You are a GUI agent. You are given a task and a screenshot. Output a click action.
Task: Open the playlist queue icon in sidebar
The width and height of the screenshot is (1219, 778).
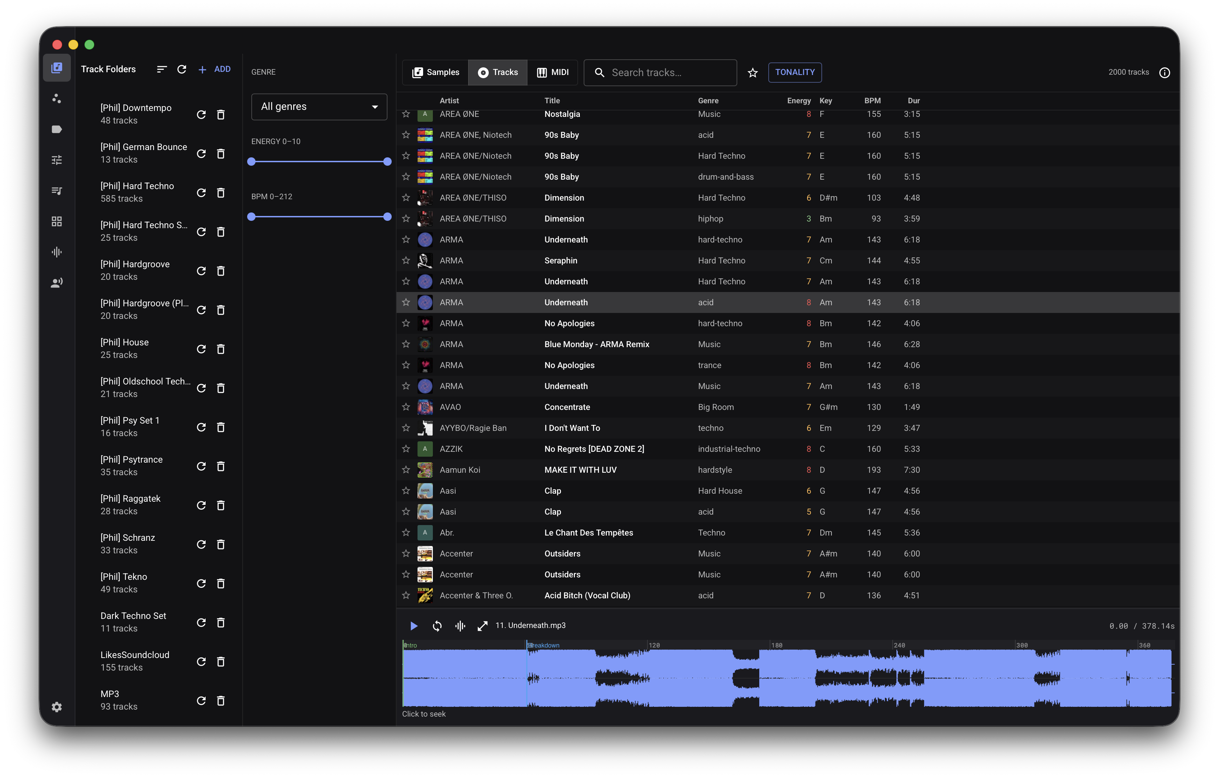[x=57, y=191]
